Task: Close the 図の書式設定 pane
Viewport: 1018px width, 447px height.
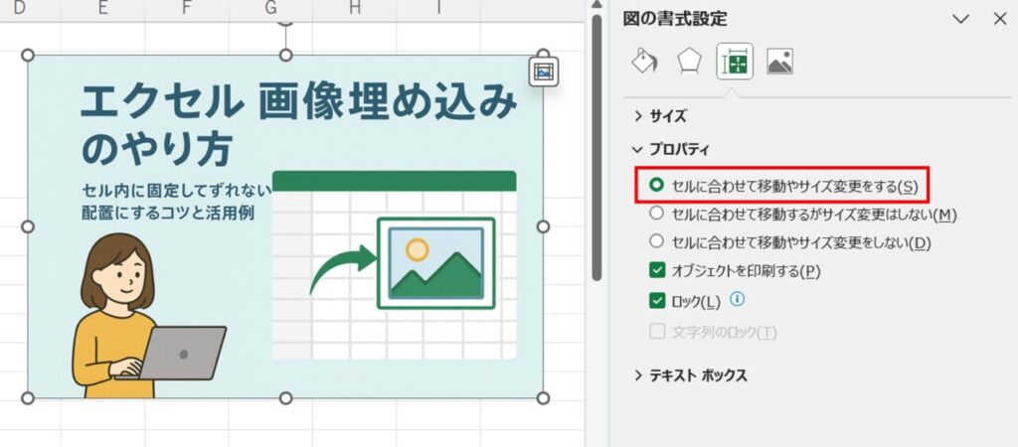Action: (1000, 19)
